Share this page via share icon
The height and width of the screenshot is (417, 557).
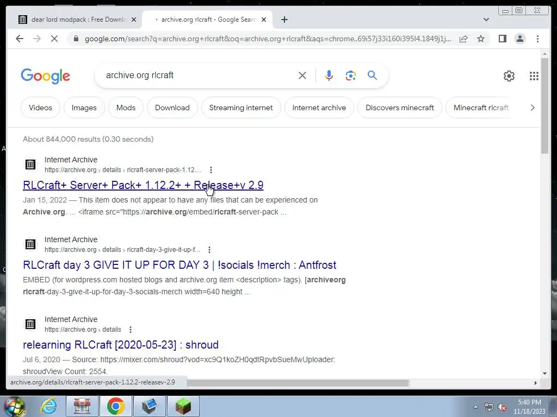pyautogui.click(x=463, y=39)
